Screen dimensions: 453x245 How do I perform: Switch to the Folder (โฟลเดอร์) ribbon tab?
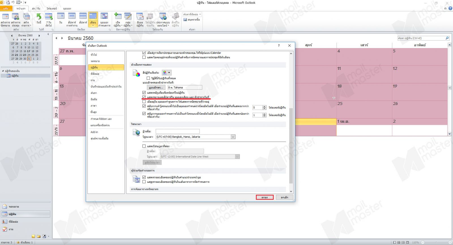pos(52,8)
